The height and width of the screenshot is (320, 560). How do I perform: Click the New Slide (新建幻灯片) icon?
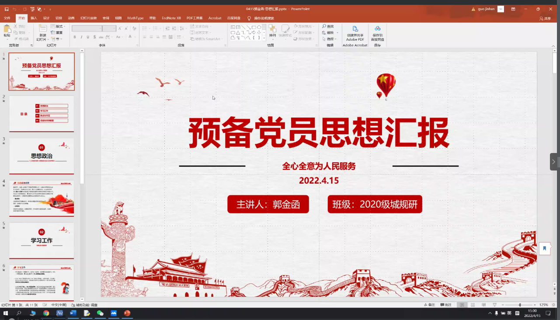pyautogui.click(x=42, y=29)
